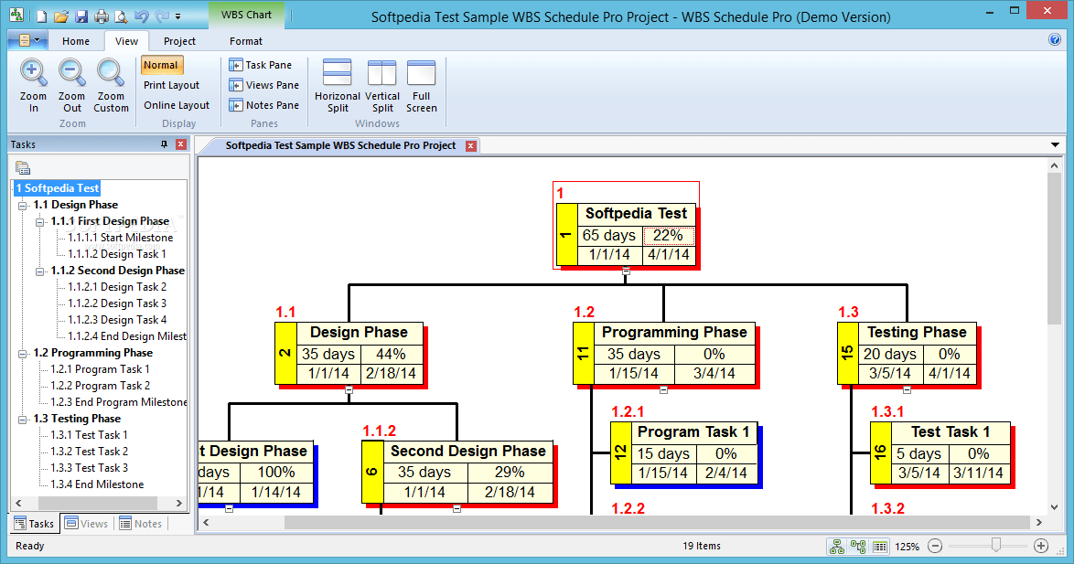The width and height of the screenshot is (1074, 564).
Task: Select the Zoom Out tool
Action: [71, 80]
